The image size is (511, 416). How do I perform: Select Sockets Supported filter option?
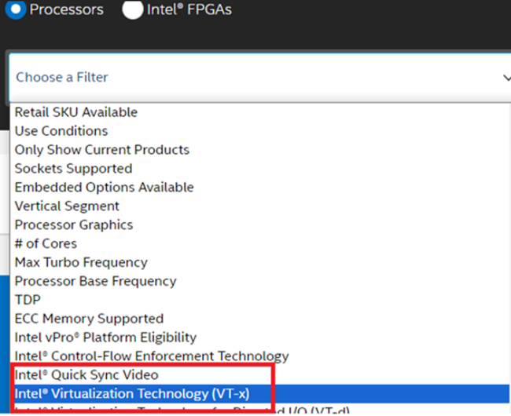click(x=73, y=169)
